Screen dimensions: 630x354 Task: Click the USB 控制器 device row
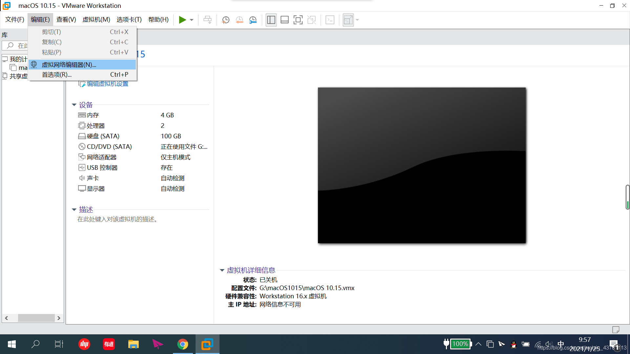143,168
